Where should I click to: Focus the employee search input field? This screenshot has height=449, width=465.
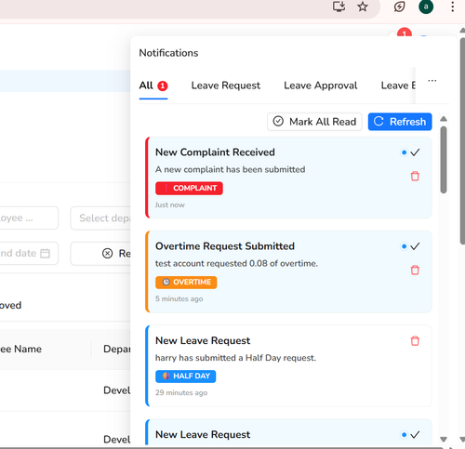pos(28,218)
